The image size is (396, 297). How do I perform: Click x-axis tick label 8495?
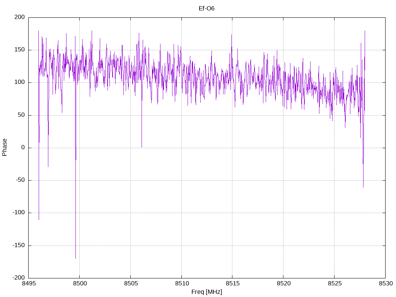(29, 283)
